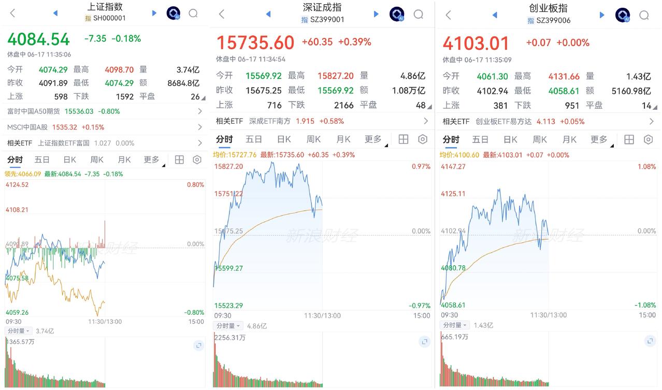Screen dimensions: 662x390
Task: Open search in the 创业板指 panel
Action: 644,15
